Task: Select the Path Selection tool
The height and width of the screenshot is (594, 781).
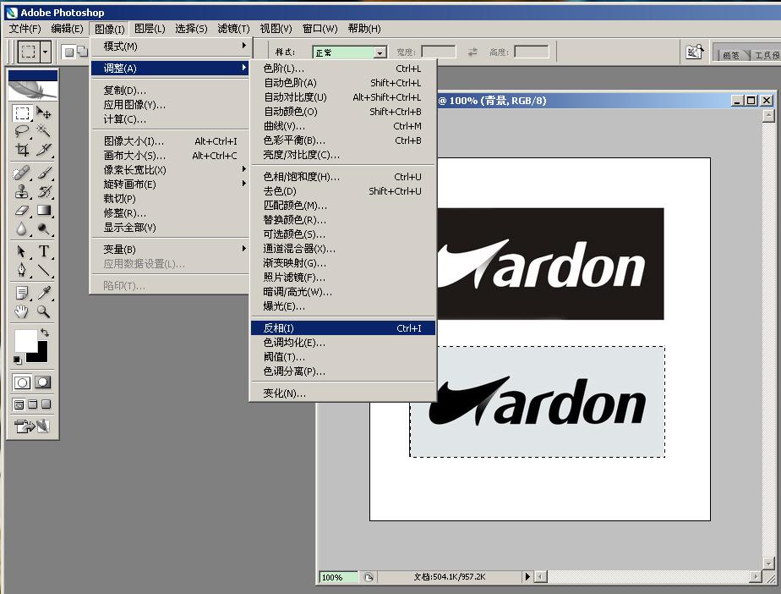Action: (x=22, y=251)
